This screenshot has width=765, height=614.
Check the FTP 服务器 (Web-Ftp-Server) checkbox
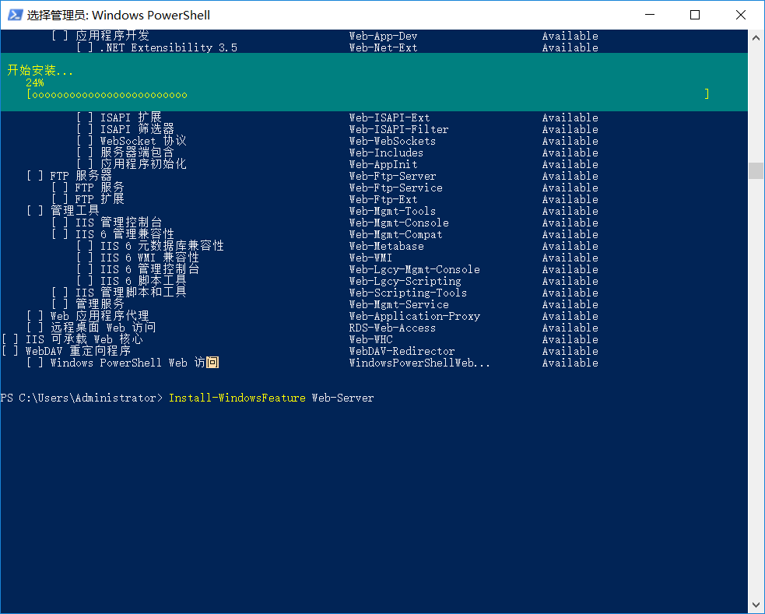tap(33, 176)
